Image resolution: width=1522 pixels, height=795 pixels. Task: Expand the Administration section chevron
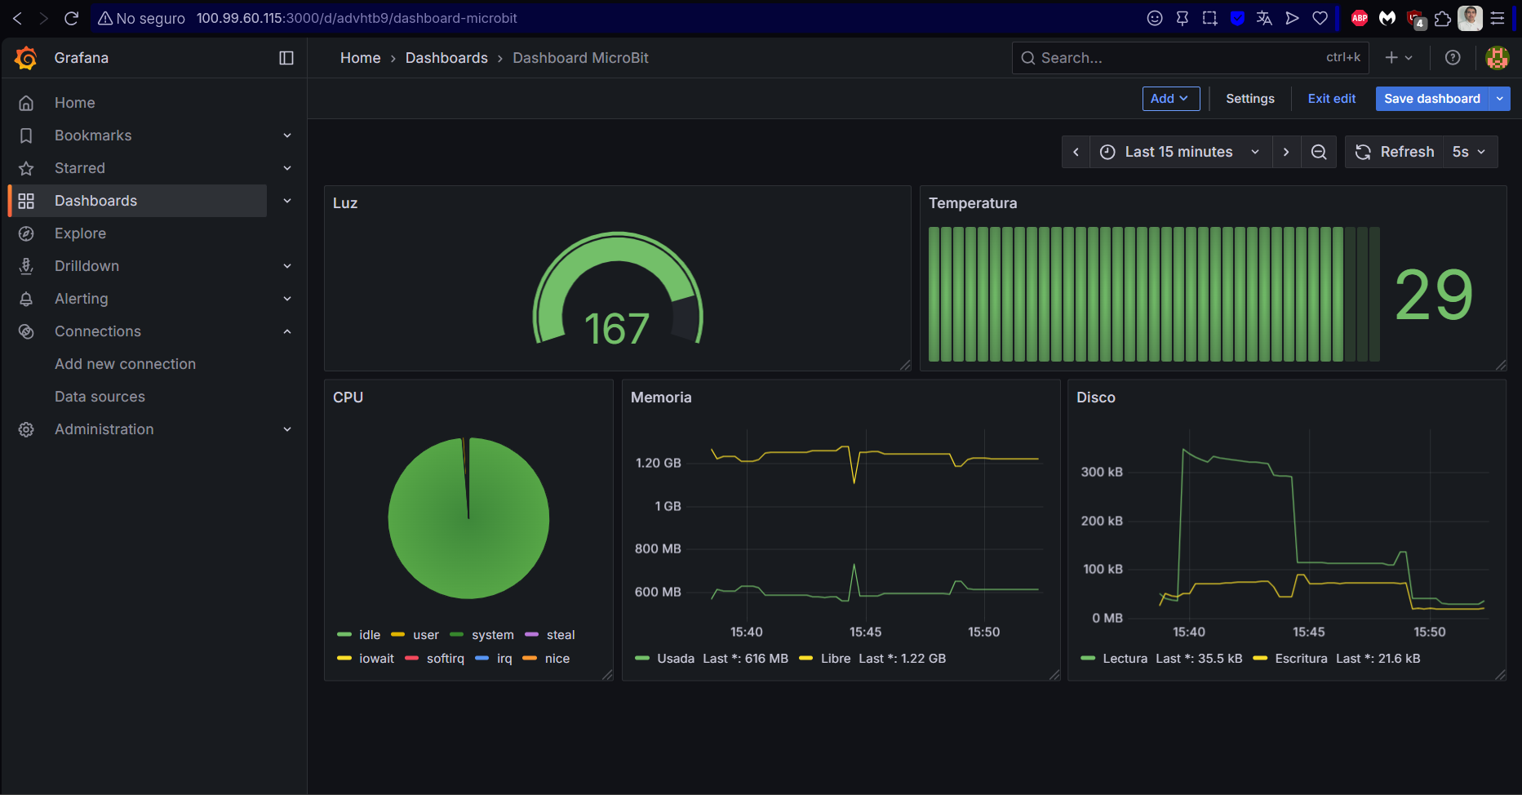287,429
